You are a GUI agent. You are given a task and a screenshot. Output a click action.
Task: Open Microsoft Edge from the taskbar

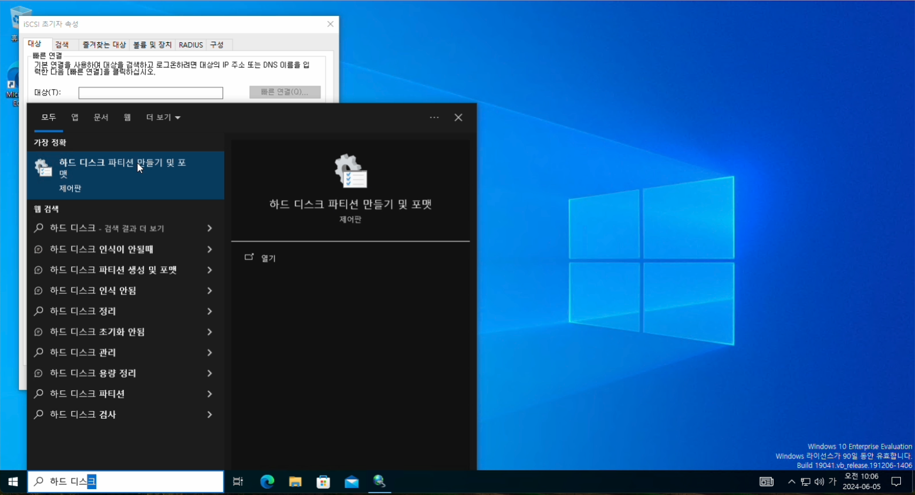point(267,482)
